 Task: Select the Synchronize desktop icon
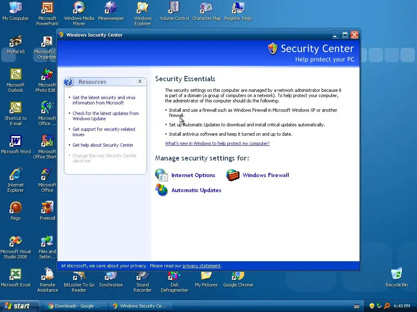tap(111, 279)
